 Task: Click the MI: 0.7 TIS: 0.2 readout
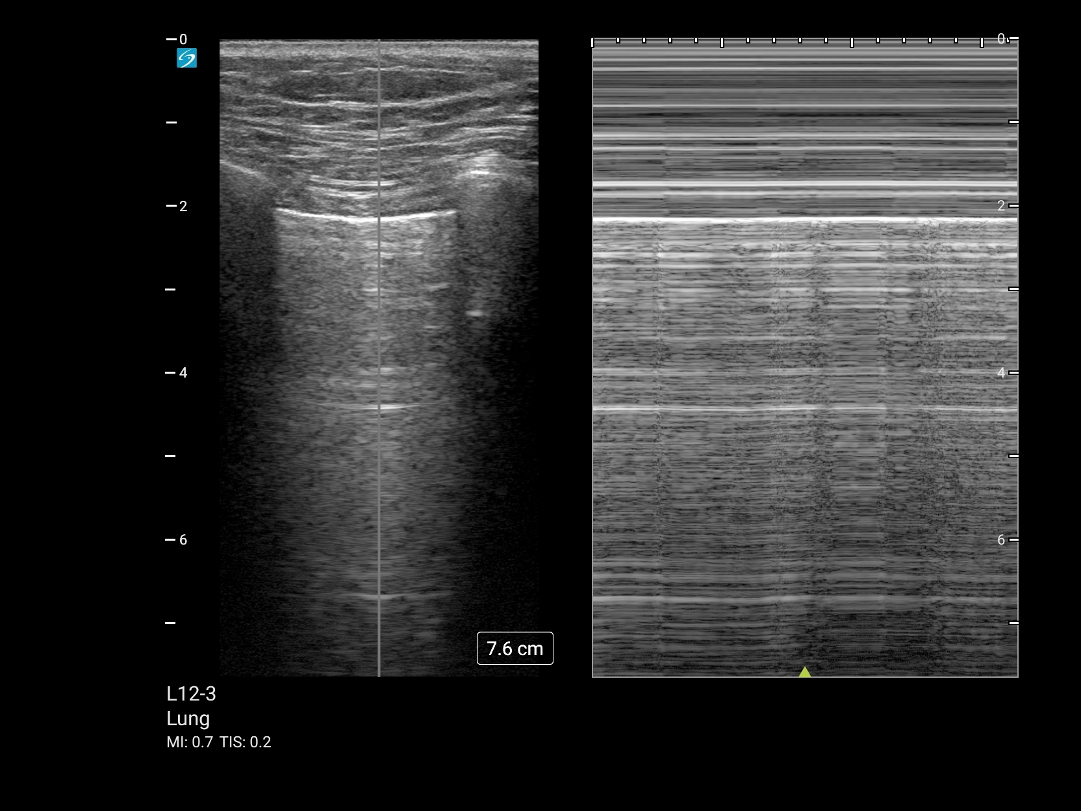click(218, 742)
